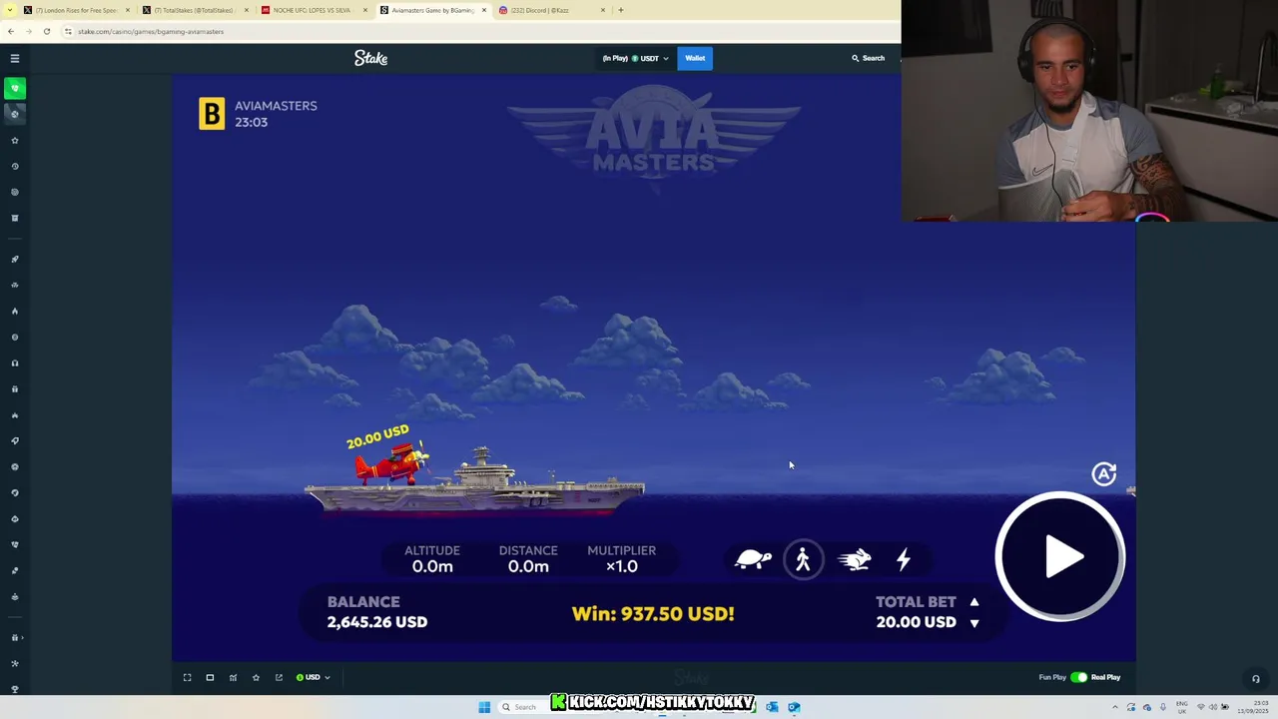
Task: Close the NOCHE UFC tab
Action: (x=364, y=10)
